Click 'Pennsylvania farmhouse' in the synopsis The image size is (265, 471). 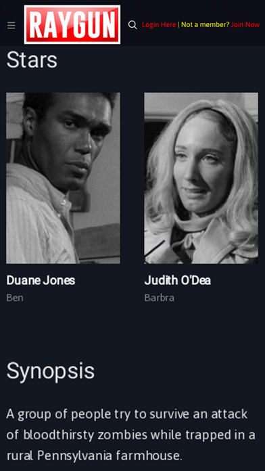coord(110,455)
